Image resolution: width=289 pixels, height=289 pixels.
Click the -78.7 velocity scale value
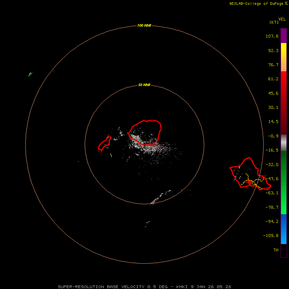click(272, 207)
